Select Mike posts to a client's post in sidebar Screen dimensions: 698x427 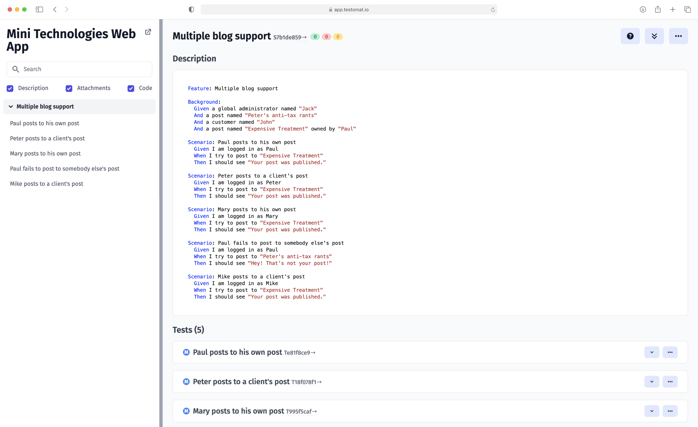click(46, 184)
